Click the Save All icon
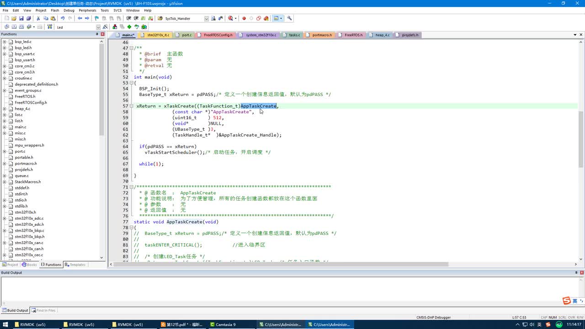 (x=28, y=18)
